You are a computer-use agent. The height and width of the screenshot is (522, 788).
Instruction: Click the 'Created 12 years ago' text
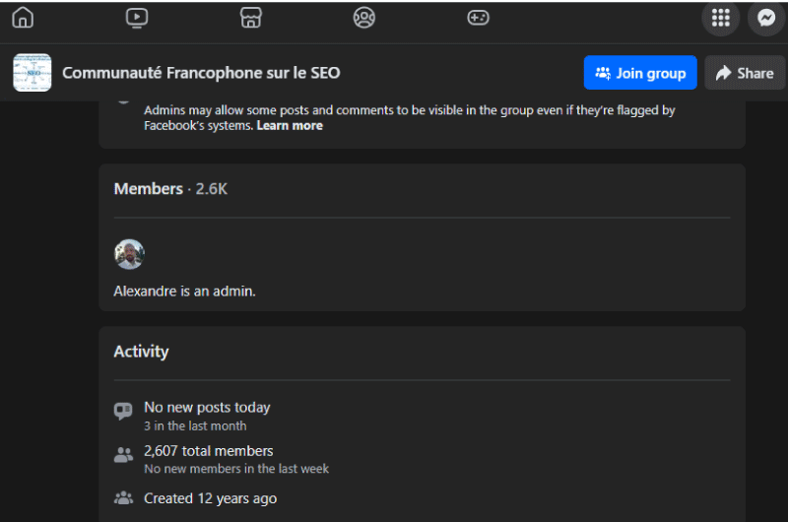coord(211,498)
